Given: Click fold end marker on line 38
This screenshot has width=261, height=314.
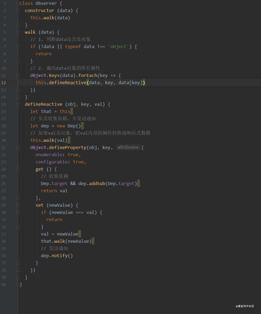Looking at the screenshot, I should point(18,270).
